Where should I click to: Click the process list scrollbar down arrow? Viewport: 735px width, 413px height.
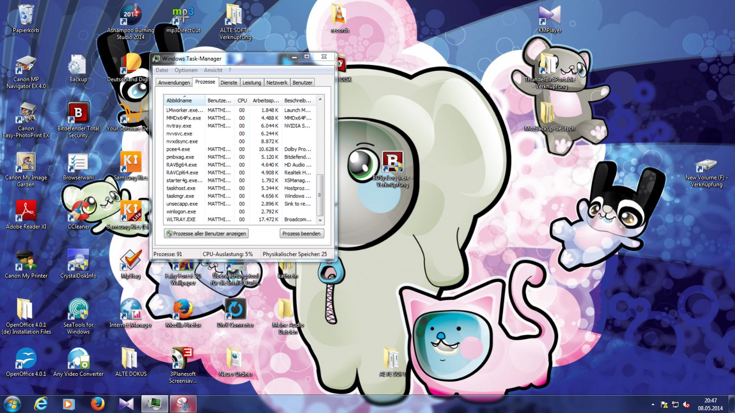click(x=320, y=221)
